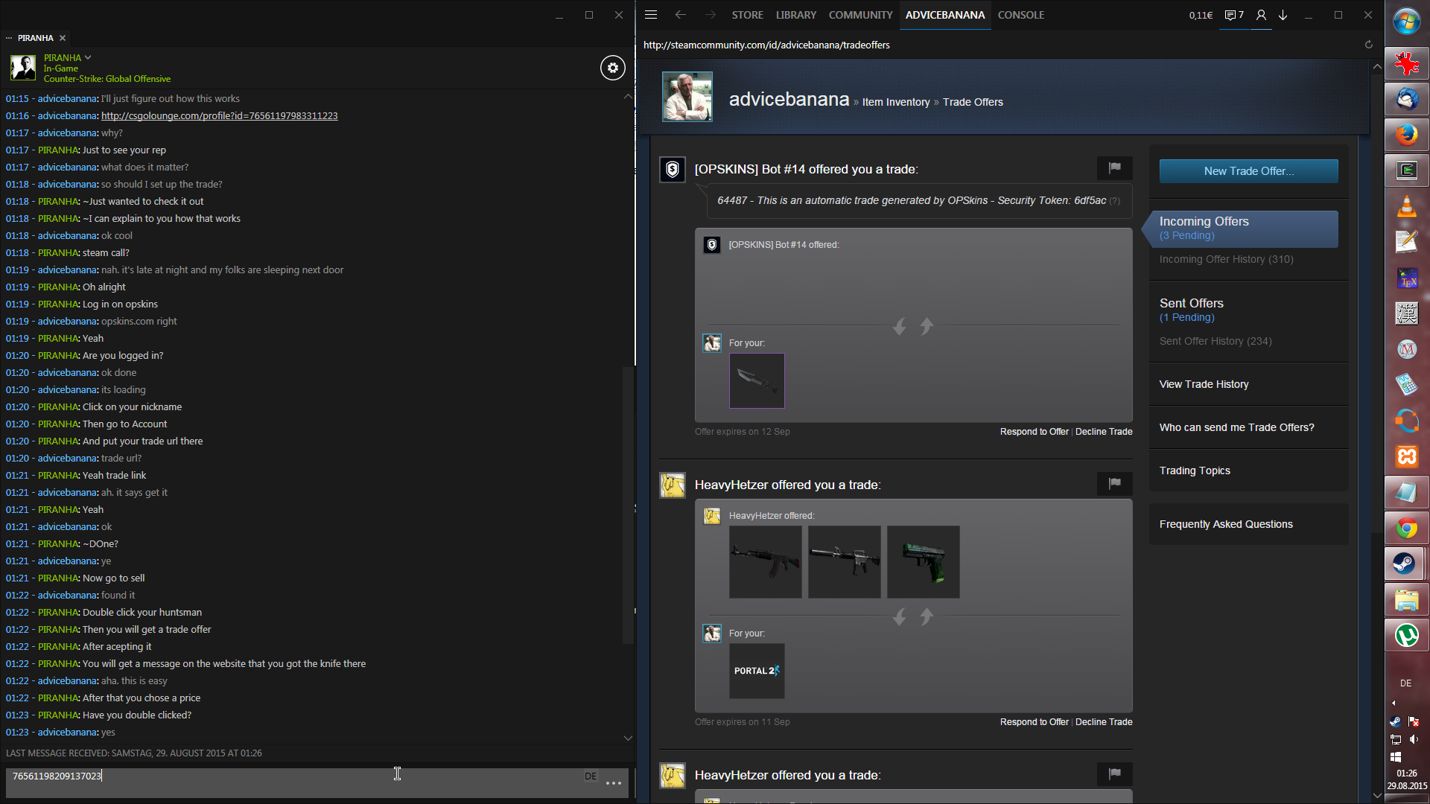Open more chat options ellipsis
The width and height of the screenshot is (1430, 804).
pos(614,783)
